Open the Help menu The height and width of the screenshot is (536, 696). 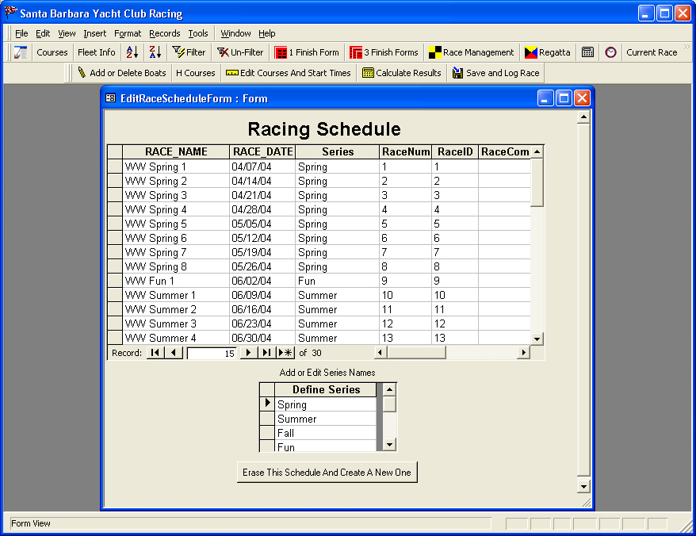pyautogui.click(x=267, y=33)
